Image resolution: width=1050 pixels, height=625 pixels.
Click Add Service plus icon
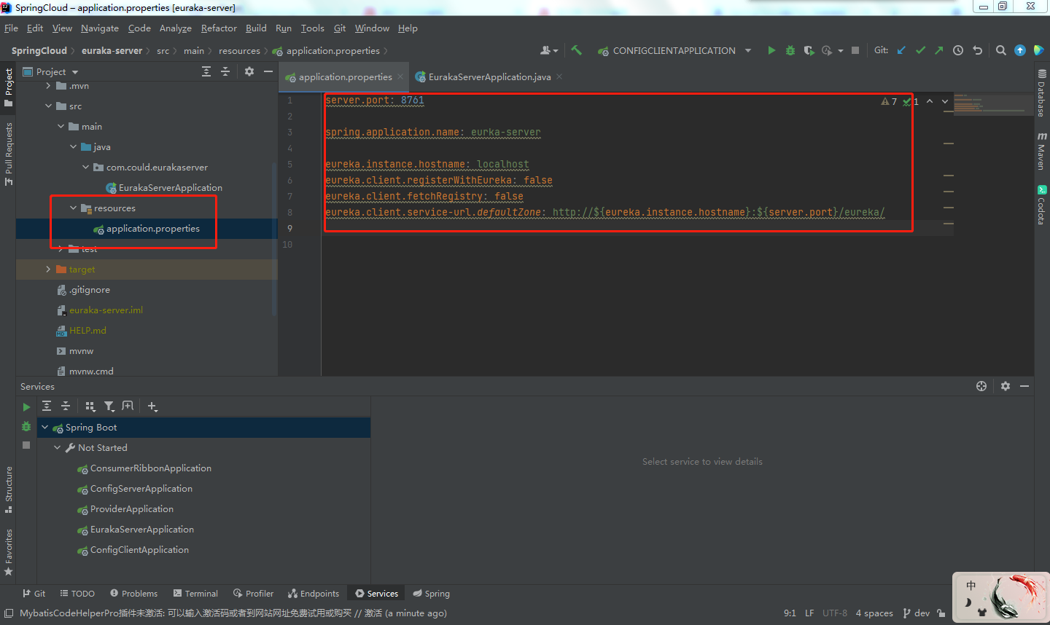click(x=152, y=406)
